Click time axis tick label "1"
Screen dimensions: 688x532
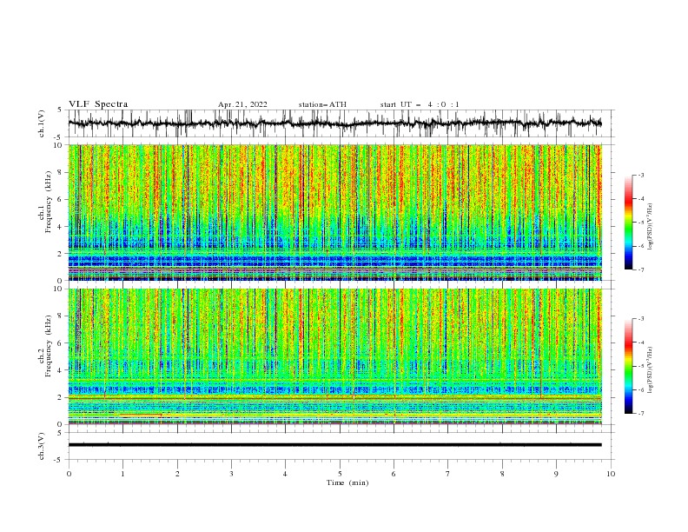[x=122, y=474]
